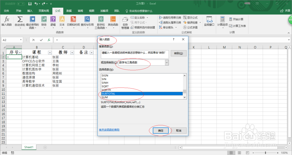The height and width of the screenshot is (155, 292).
Task: Click the Insert Function (插入函数) fx icon
Action: pos(7,21)
